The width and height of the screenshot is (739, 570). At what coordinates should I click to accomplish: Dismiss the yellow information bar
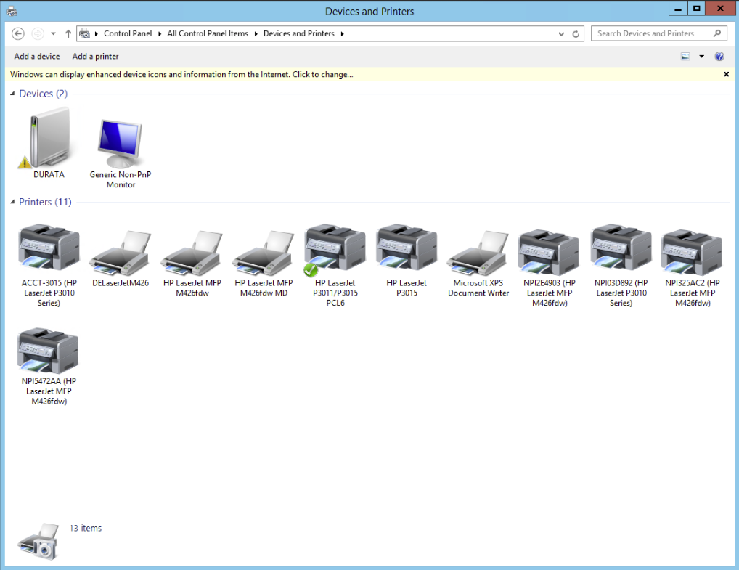coord(726,75)
